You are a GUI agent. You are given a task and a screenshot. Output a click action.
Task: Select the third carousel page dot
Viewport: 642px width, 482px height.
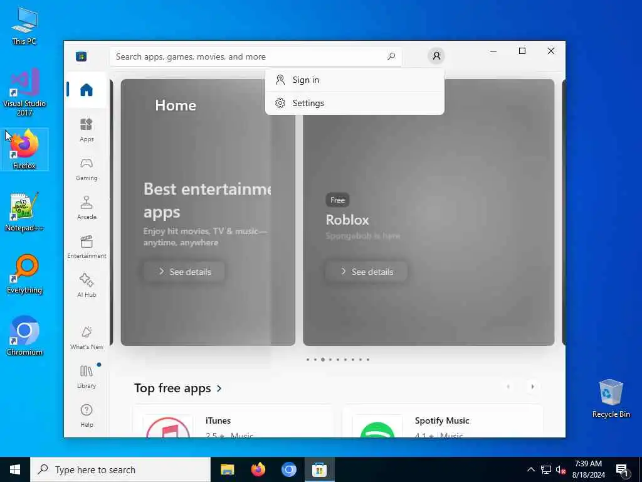pos(323,360)
